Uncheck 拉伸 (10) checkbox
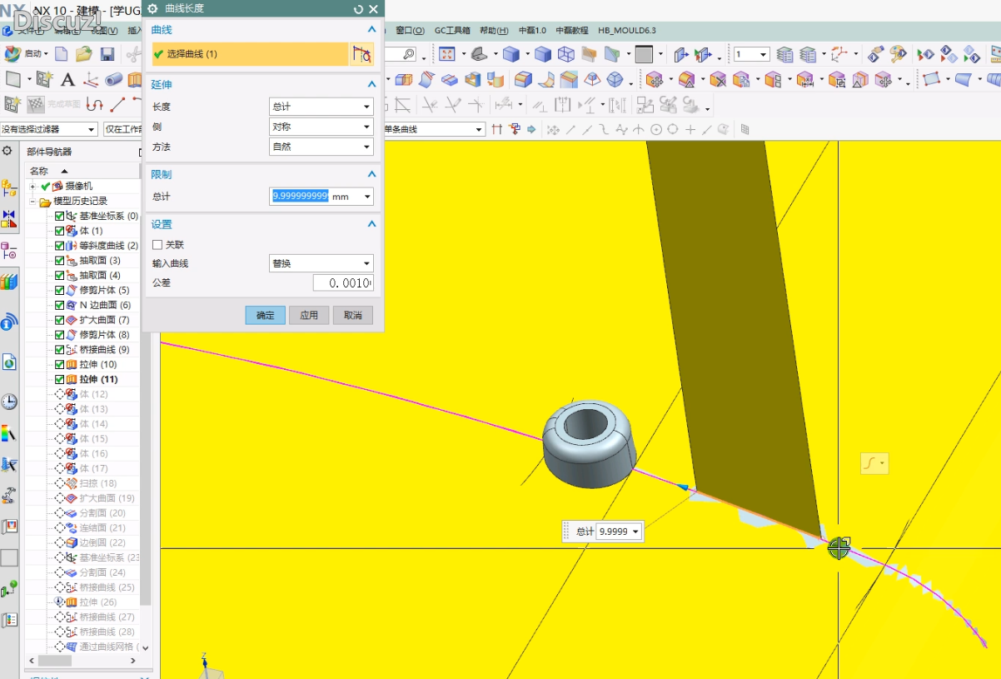Image resolution: width=1001 pixels, height=679 pixels. (59, 364)
